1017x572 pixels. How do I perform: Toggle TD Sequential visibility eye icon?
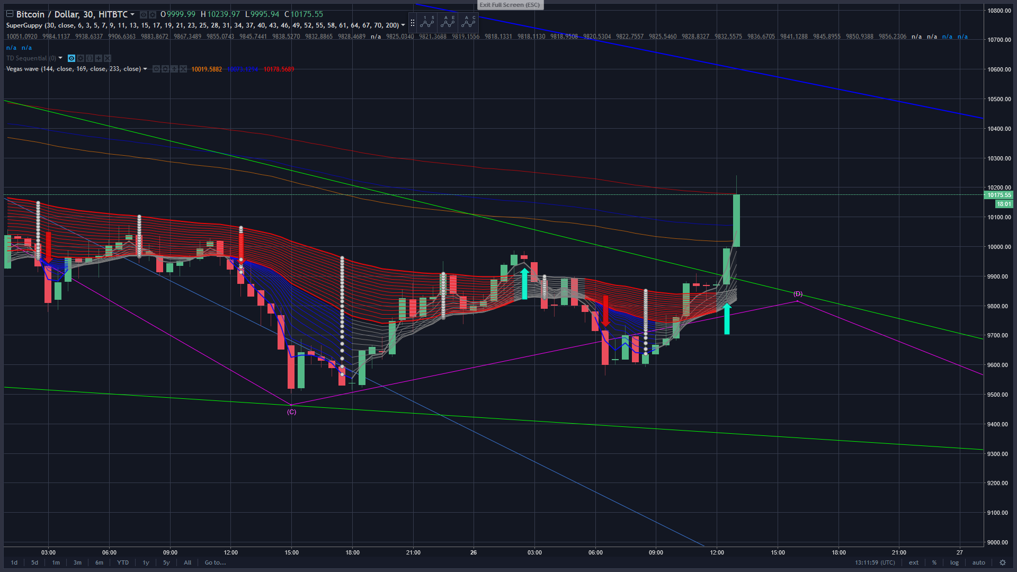point(72,58)
